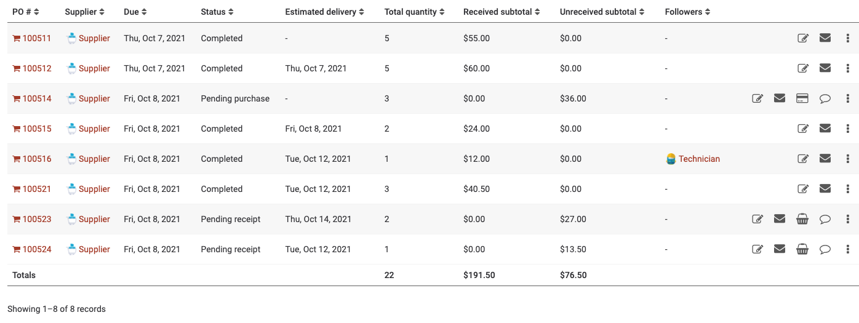Sort by Unreceived subtotal header
Viewport: 859px width, 323px height.
tap(602, 12)
